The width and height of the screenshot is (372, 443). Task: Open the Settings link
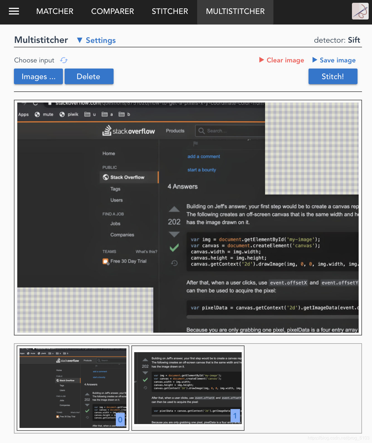101,40
